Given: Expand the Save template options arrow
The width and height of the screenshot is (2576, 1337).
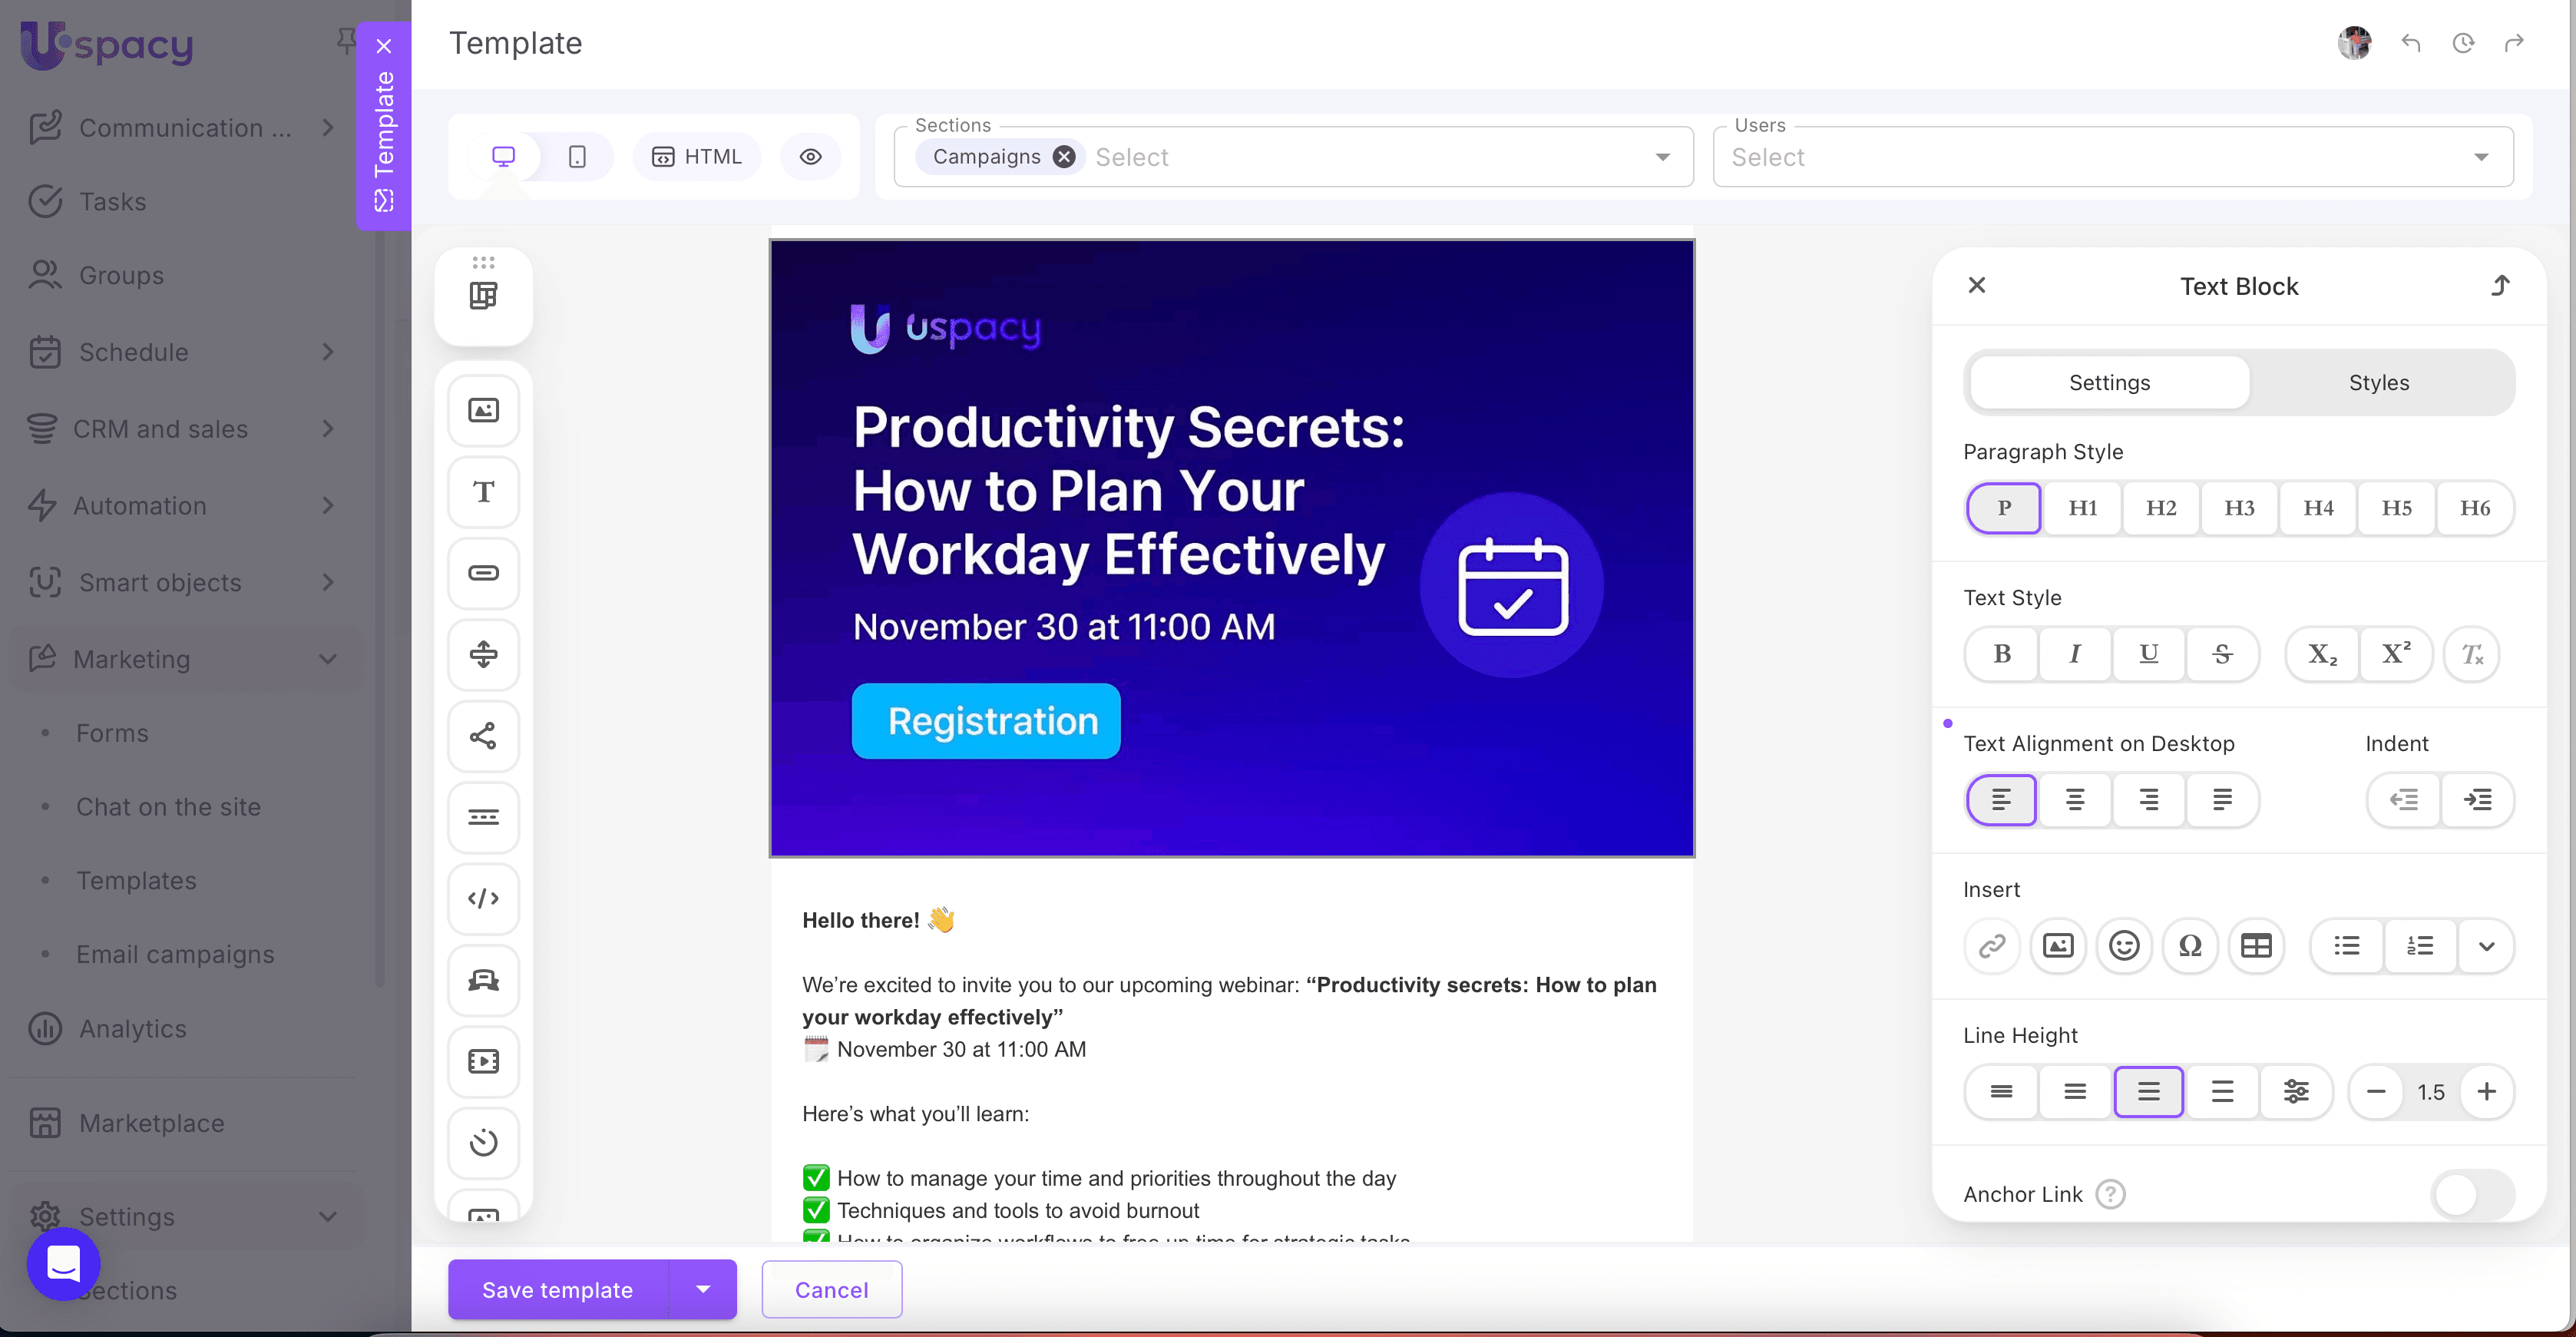Looking at the screenshot, I should point(703,1289).
